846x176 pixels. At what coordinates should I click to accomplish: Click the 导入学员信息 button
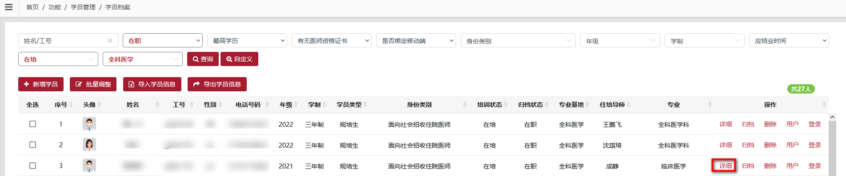click(152, 84)
